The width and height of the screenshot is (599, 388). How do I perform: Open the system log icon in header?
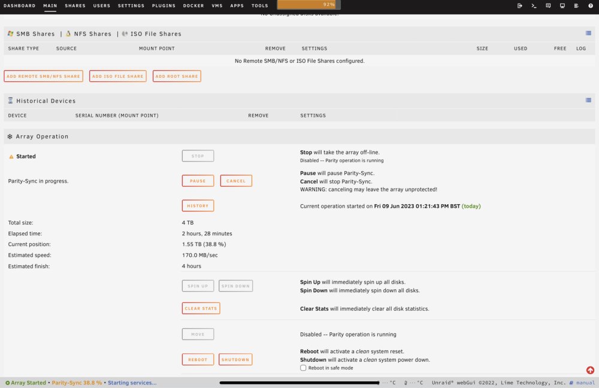point(576,6)
